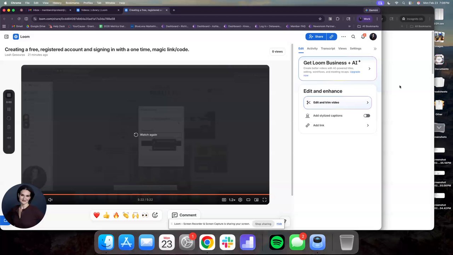The width and height of the screenshot is (453, 255).
Task: React with the thumbs up emoji
Action: [107, 215]
